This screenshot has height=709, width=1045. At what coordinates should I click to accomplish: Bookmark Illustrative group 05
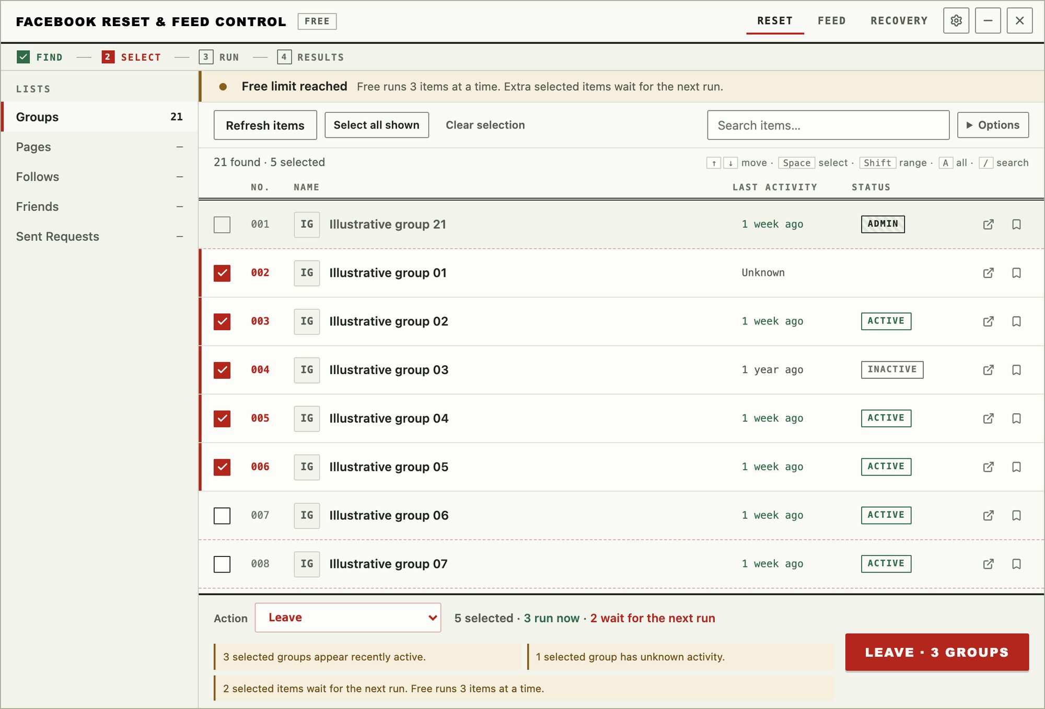(1016, 467)
